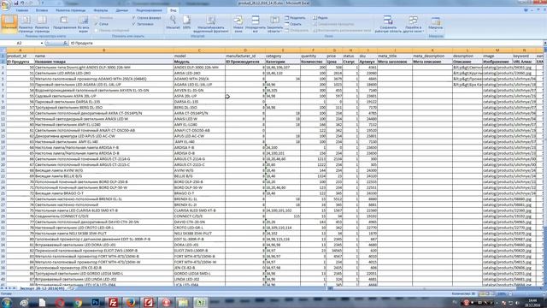Click zoom level 100% in status bar
This screenshot has width=547, height=308.
(x=502, y=294)
